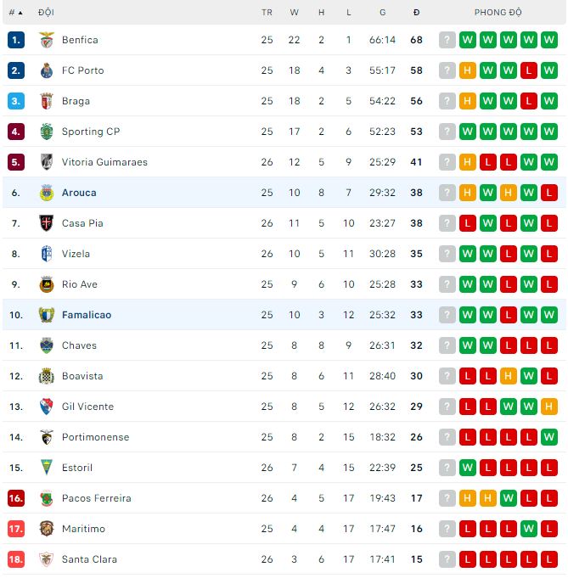The image size is (568, 578).
Task: Click the FC Porto club crest
Action: [47, 70]
